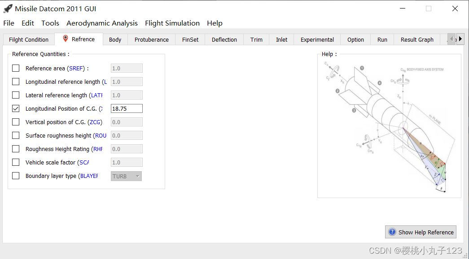
Task: Enable the Vertical position of C.G. checkbox
Action: pyautogui.click(x=16, y=122)
